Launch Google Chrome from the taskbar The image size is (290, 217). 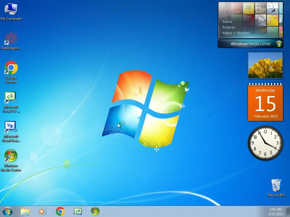point(60,211)
